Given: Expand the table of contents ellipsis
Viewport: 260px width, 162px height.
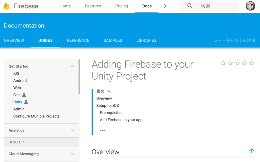Looking at the screenshot, I should click(x=102, y=131).
